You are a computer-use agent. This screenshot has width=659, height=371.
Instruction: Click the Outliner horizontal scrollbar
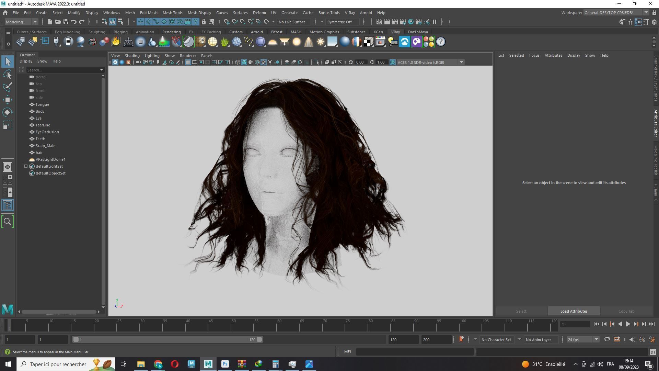pos(59,312)
